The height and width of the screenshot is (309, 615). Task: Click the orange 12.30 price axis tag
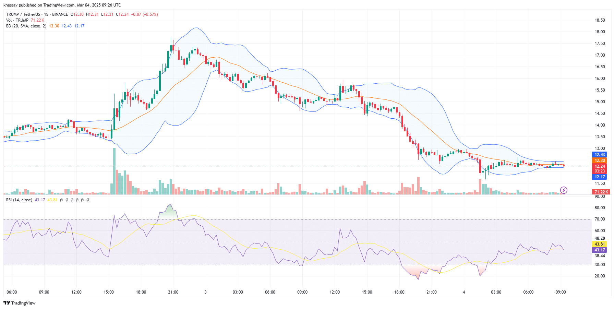pyautogui.click(x=600, y=161)
